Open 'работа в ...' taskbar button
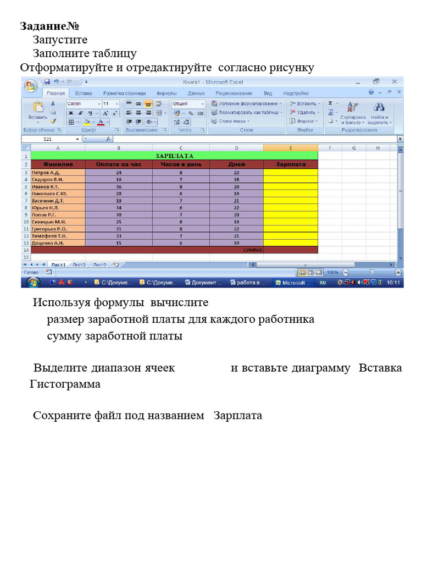Image resolution: width=422 pixels, height=563 pixels. [248, 283]
